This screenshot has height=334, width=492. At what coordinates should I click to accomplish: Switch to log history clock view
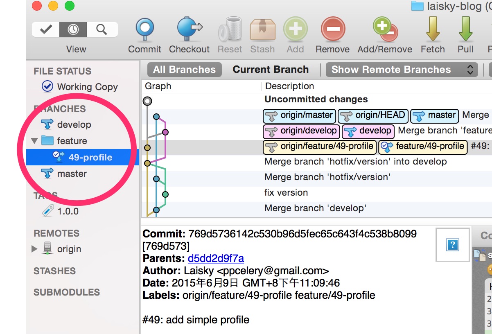click(73, 29)
